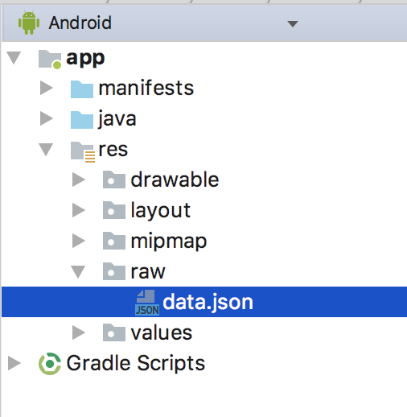Click the mipmap folder icon
407x417 pixels.
[114, 241]
